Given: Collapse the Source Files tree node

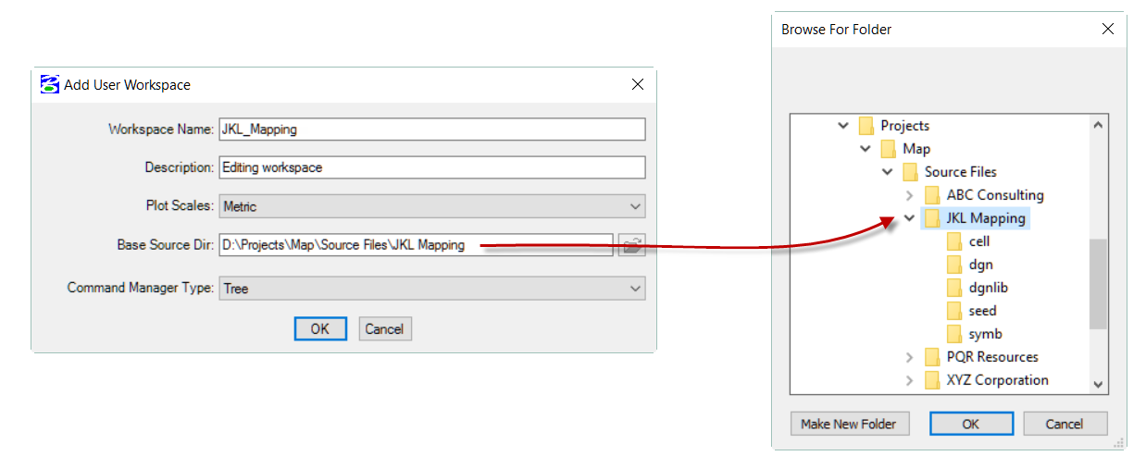Looking at the screenshot, I should pyautogui.click(x=887, y=172).
